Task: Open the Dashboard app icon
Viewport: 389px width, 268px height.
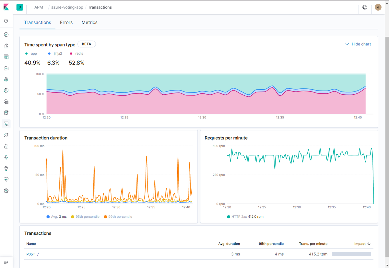Action: click(6, 57)
